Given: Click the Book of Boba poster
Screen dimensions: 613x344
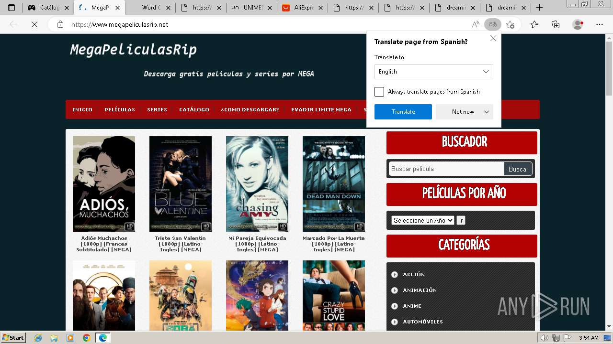Looking at the screenshot, I should pyautogui.click(x=181, y=296).
